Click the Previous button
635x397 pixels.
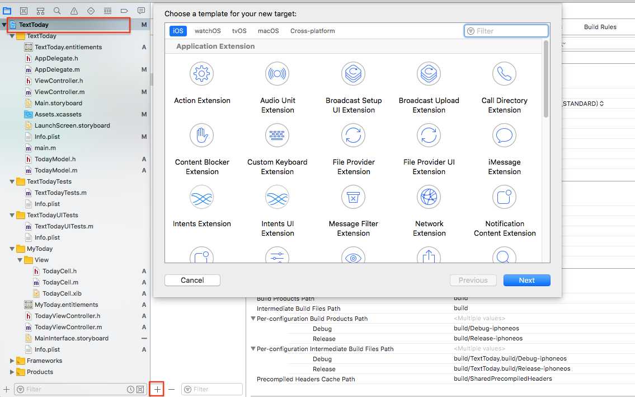473,280
